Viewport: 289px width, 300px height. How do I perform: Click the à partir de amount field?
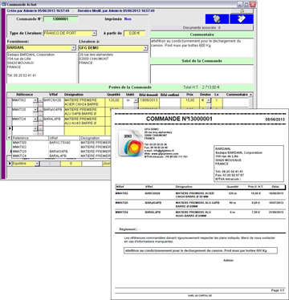[x=134, y=34]
